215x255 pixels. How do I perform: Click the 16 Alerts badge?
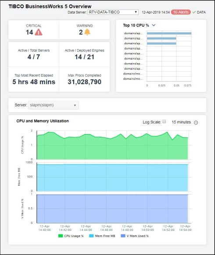(x=181, y=12)
